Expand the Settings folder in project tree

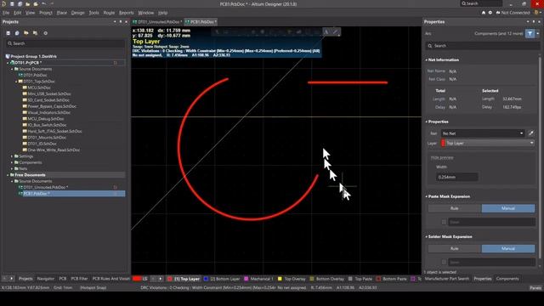[12, 156]
